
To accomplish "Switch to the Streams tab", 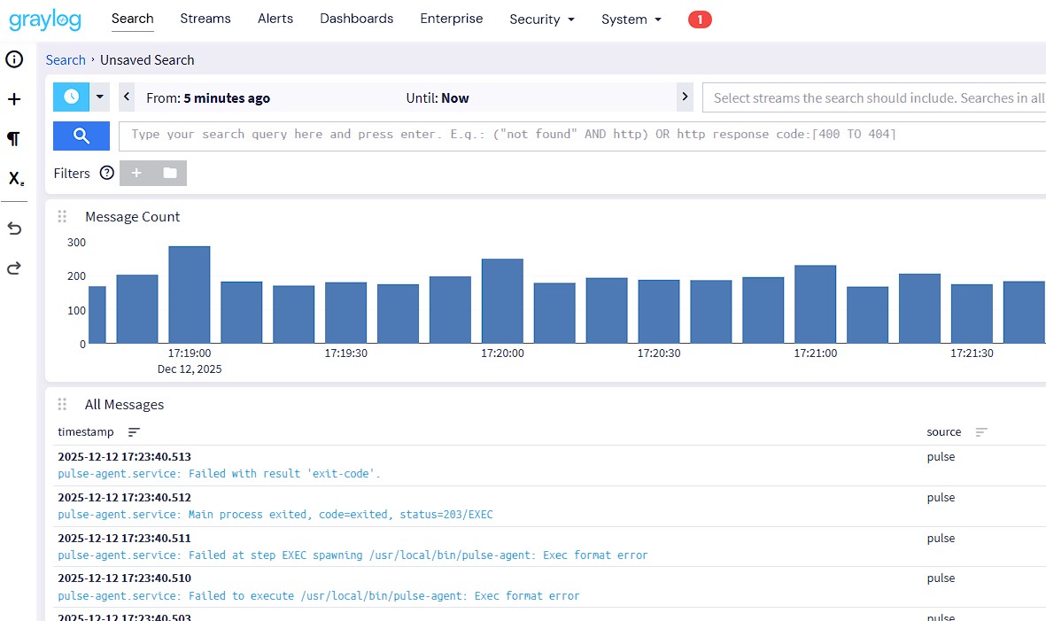I will (205, 18).
